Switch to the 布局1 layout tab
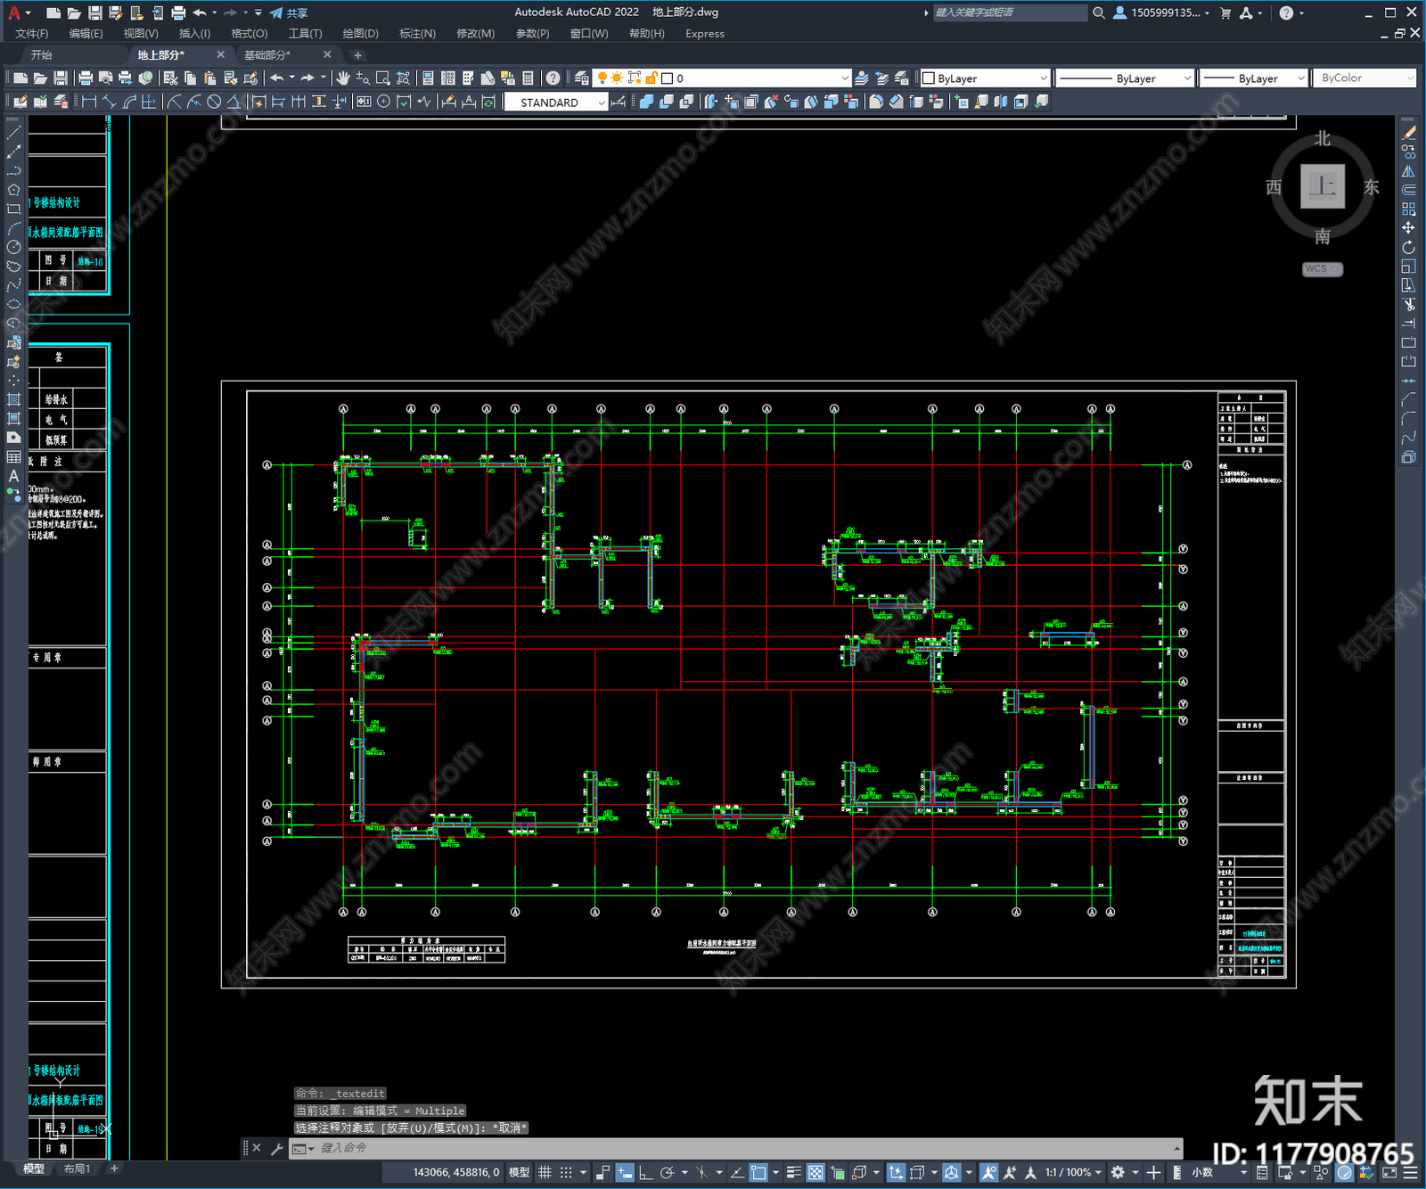Viewport: 1426px width, 1189px height. [x=77, y=1168]
